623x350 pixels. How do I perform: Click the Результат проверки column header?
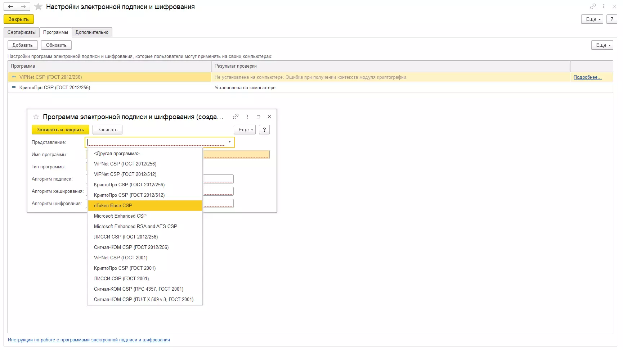391,66
